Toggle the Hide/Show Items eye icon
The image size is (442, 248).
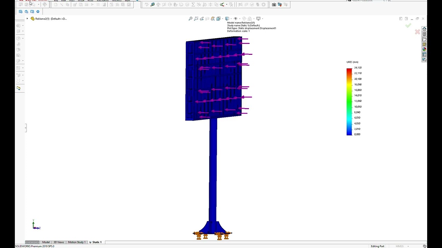[x=236, y=19]
